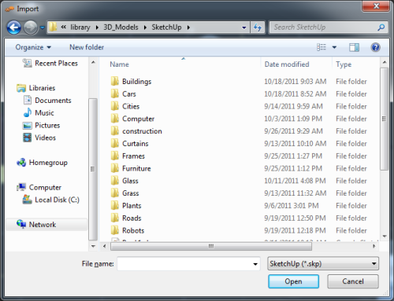
Task: Open Help with the question mark icon
Action: (x=375, y=47)
